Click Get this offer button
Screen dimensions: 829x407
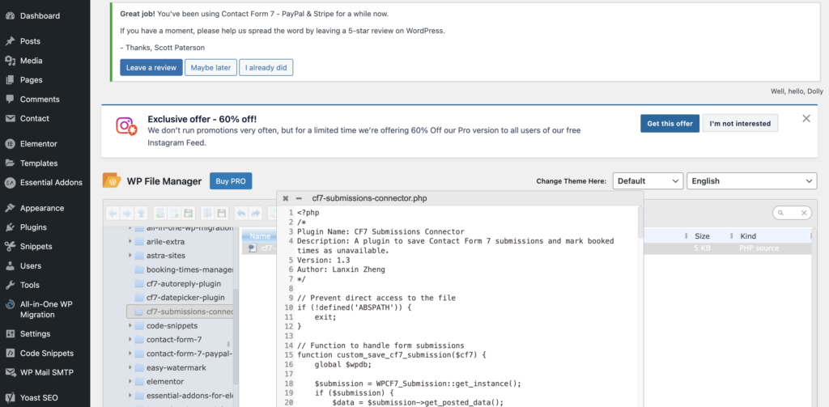tap(670, 123)
